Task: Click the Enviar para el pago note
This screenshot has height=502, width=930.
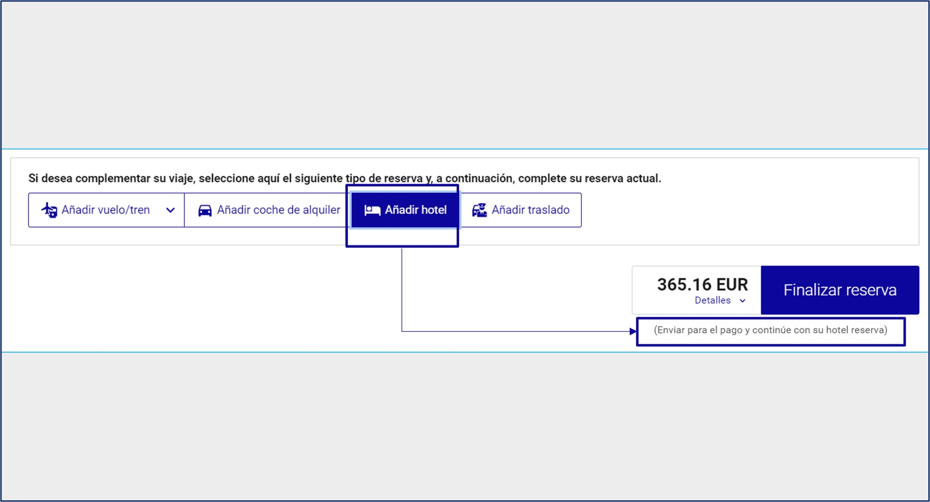Action: coord(770,330)
